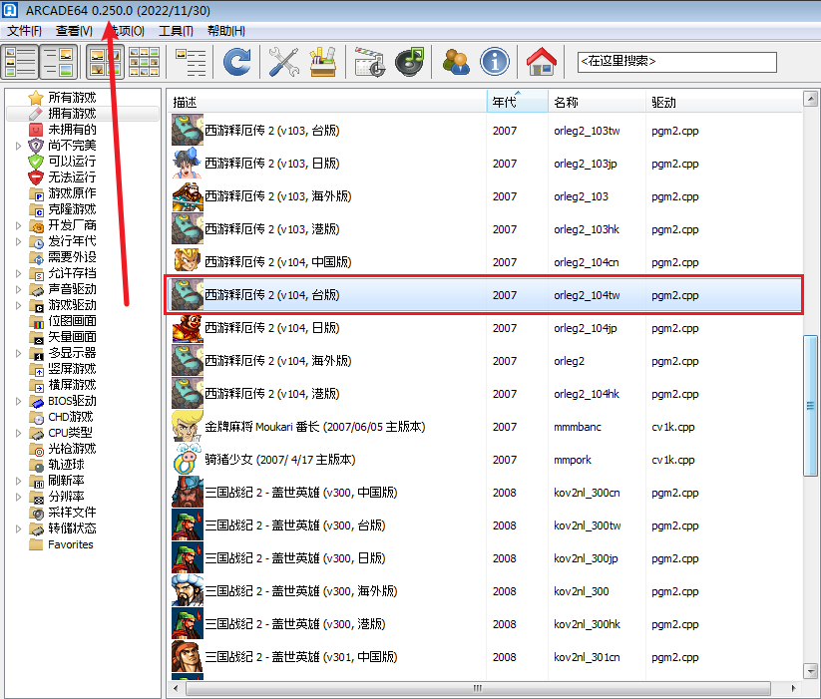
Task: Click the red house home icon
Action: [542, 62]
